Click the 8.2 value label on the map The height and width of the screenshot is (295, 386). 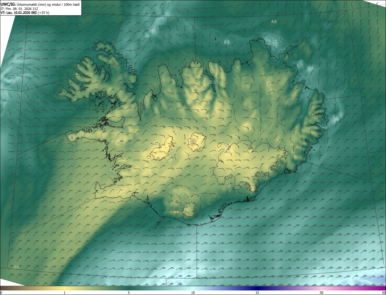tap(153, 30)
